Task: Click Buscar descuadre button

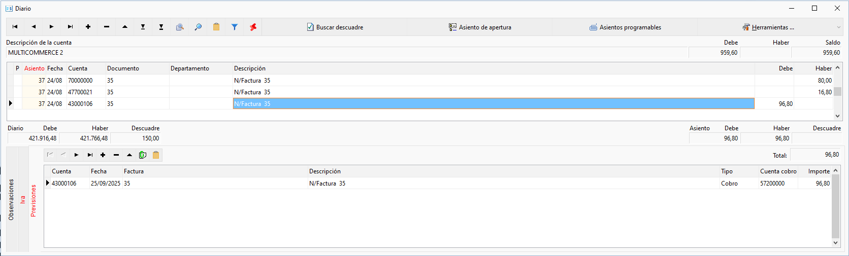Action: (335, 27)
